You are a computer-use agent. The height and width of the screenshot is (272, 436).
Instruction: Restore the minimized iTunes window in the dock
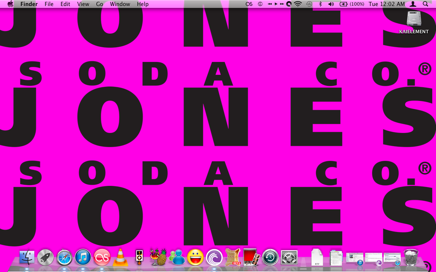355,259
